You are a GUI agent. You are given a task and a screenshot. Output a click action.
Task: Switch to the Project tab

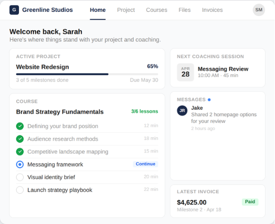pyautogui.click(x=126, y=10)
